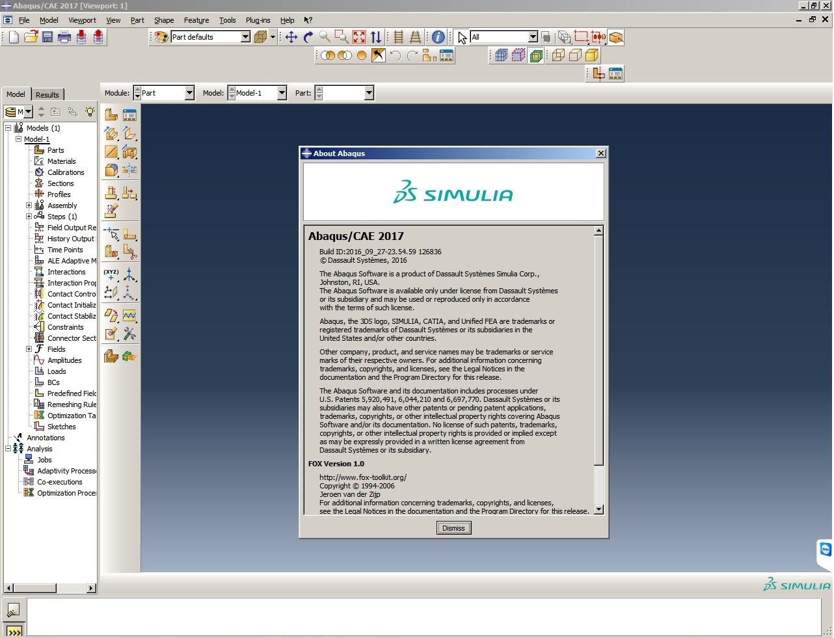Toggle the light bulb filter in model tree
The image size is (834, 638).
(90, 112)
